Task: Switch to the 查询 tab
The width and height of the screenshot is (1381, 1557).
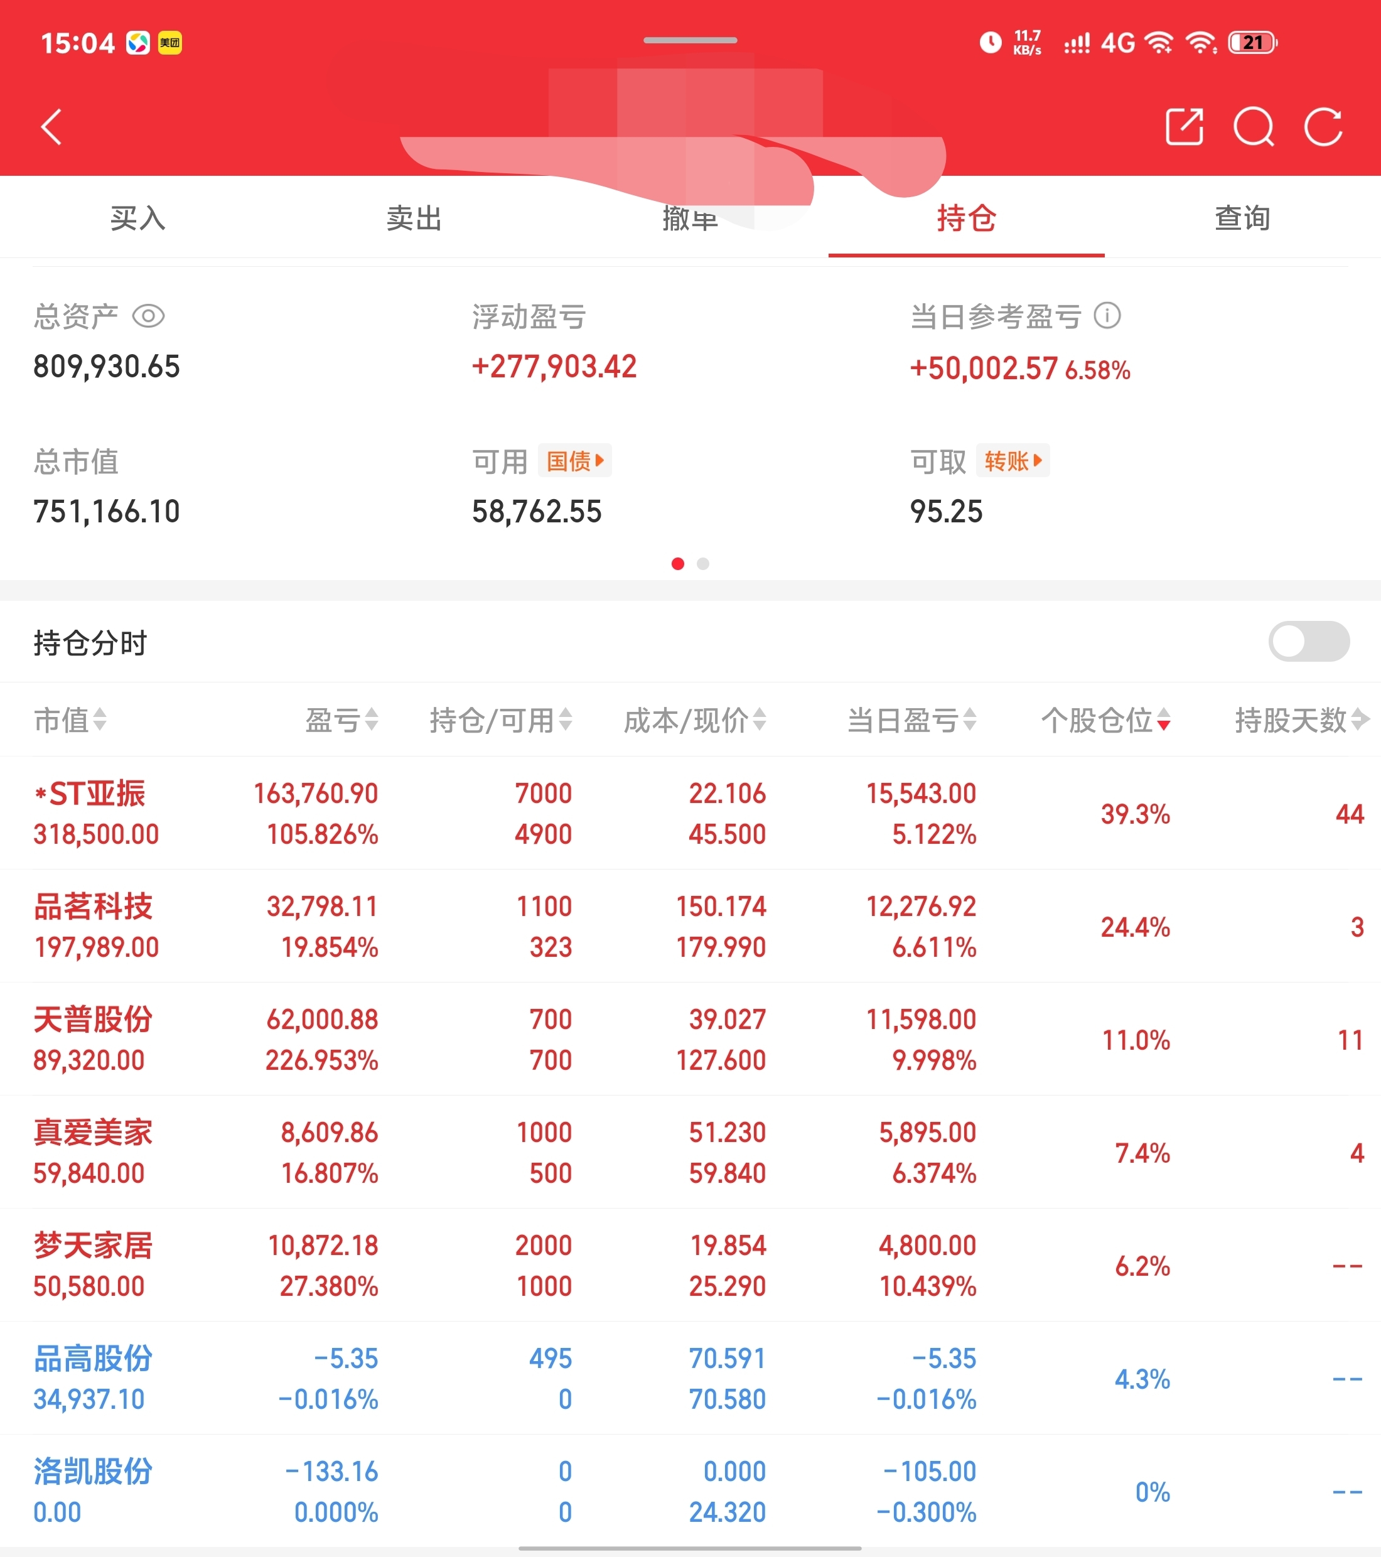Action: pos(1242,218)
